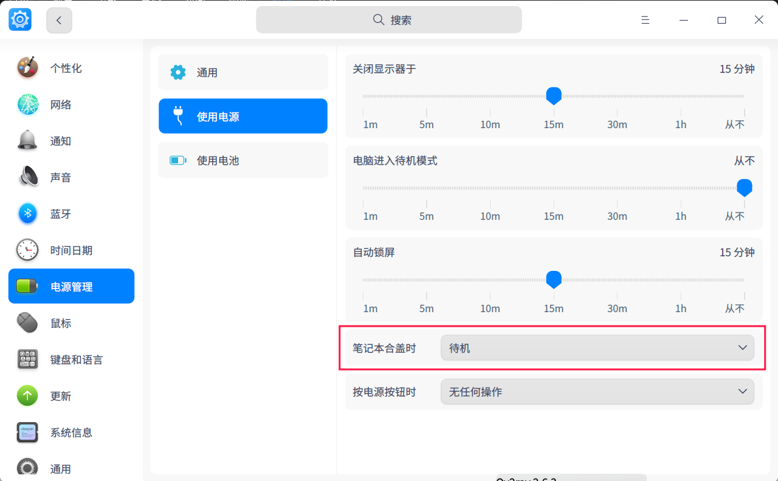Click the 15 分钟 value beside 关闭显示器于
Screen dimensions: 778x481
click(737, 69)
